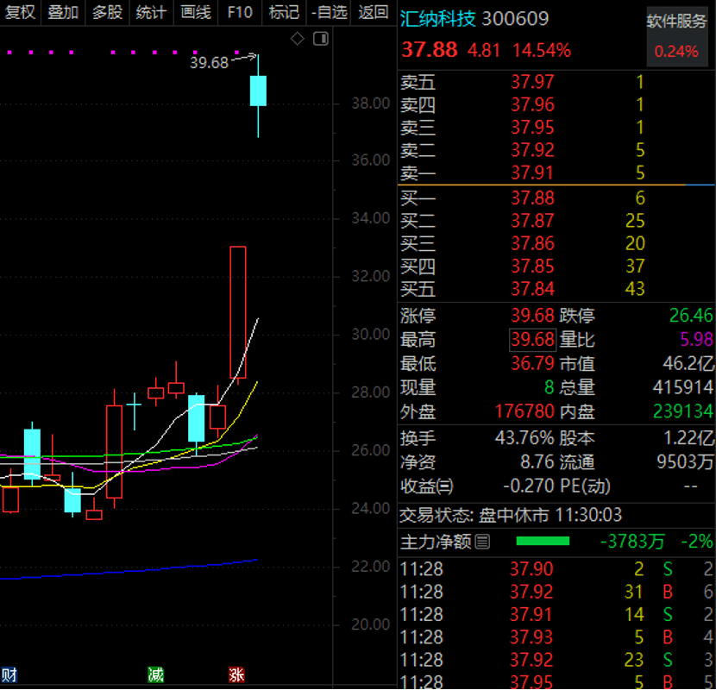Click 返回 to go back
This screenshot has height=690, width=716.
tap(373, 12)
